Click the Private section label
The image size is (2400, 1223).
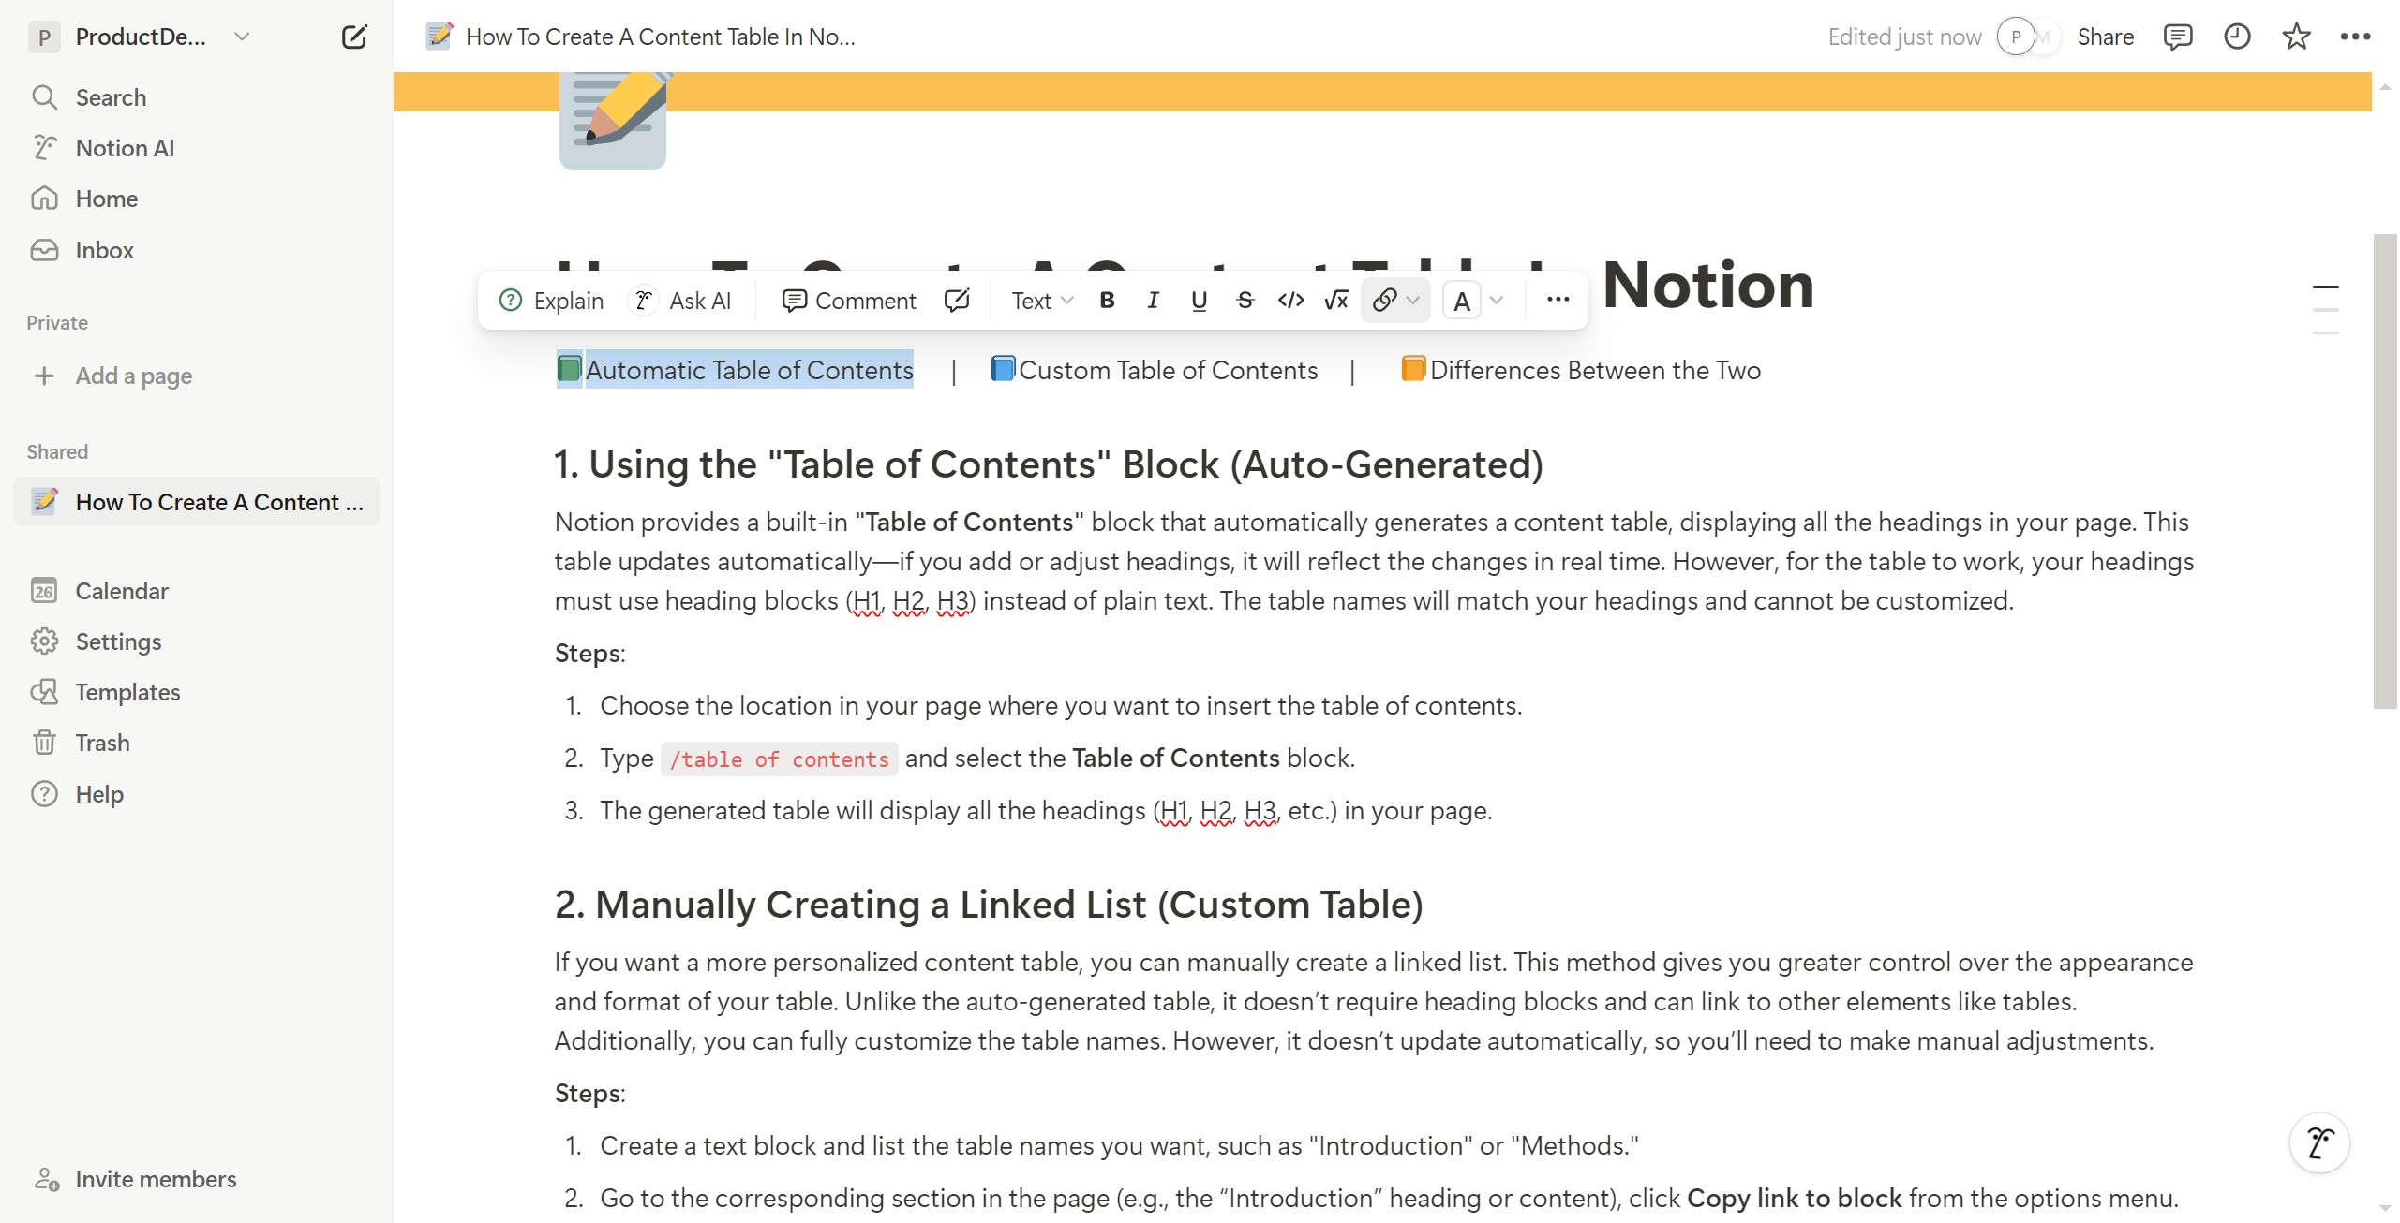pos(57,323)
